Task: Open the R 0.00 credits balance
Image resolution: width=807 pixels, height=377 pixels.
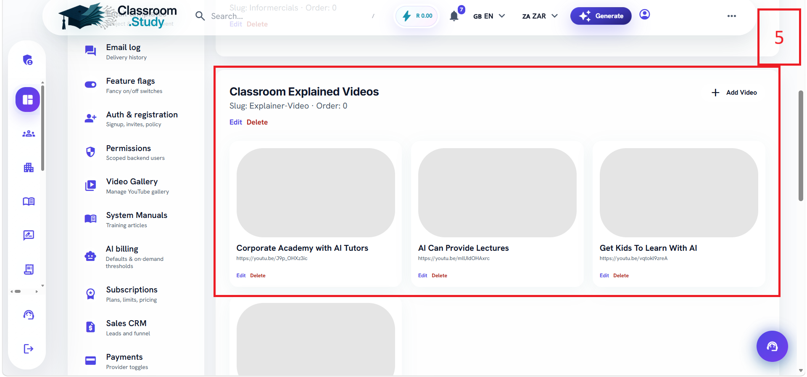Action: [417, 16]
